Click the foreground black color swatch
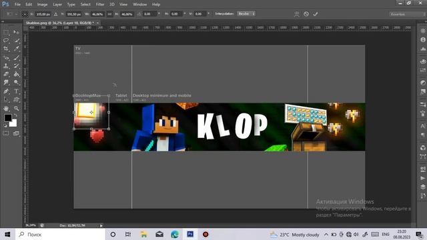Image resolution: width=427 pixels, height=240 pixels. coord(7,118)
